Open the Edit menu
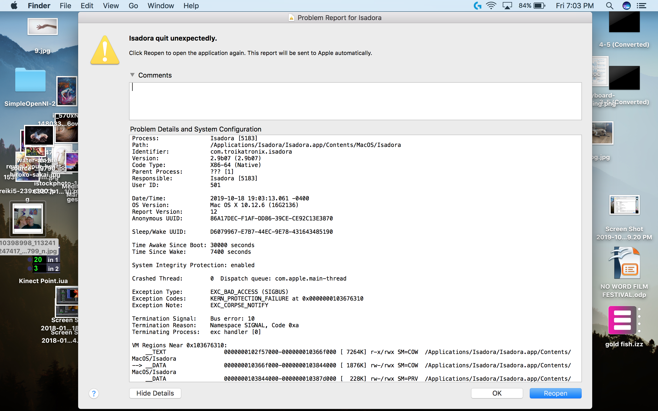 point(87,5)
